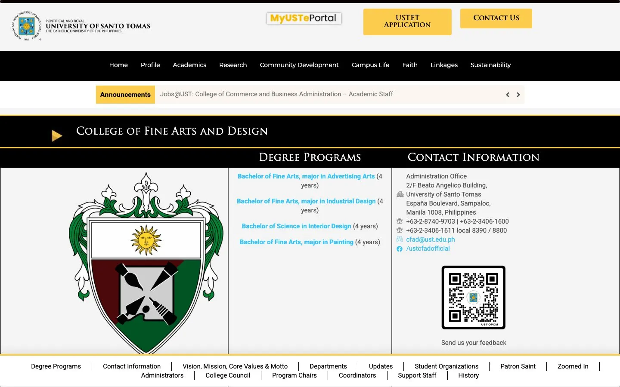
Task: Go to Home in the main menu
Action: [x=118, y=65]
